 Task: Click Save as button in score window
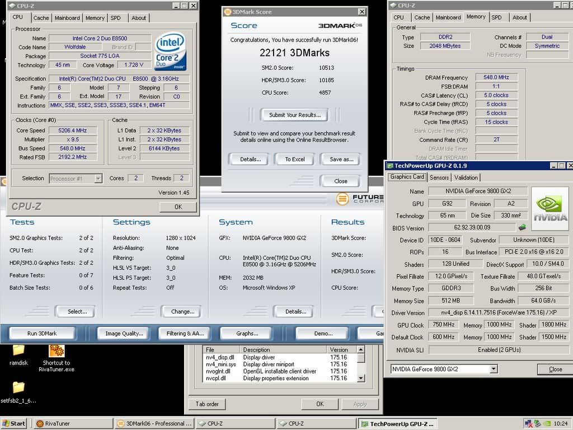(341, 160)
